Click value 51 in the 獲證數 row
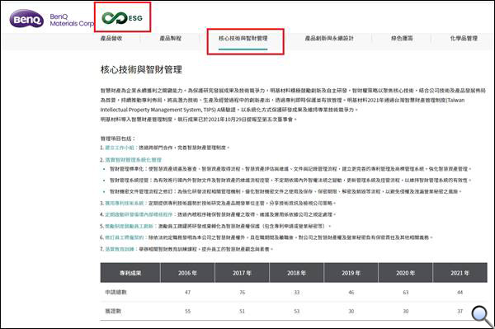 [x=242, y=312]
